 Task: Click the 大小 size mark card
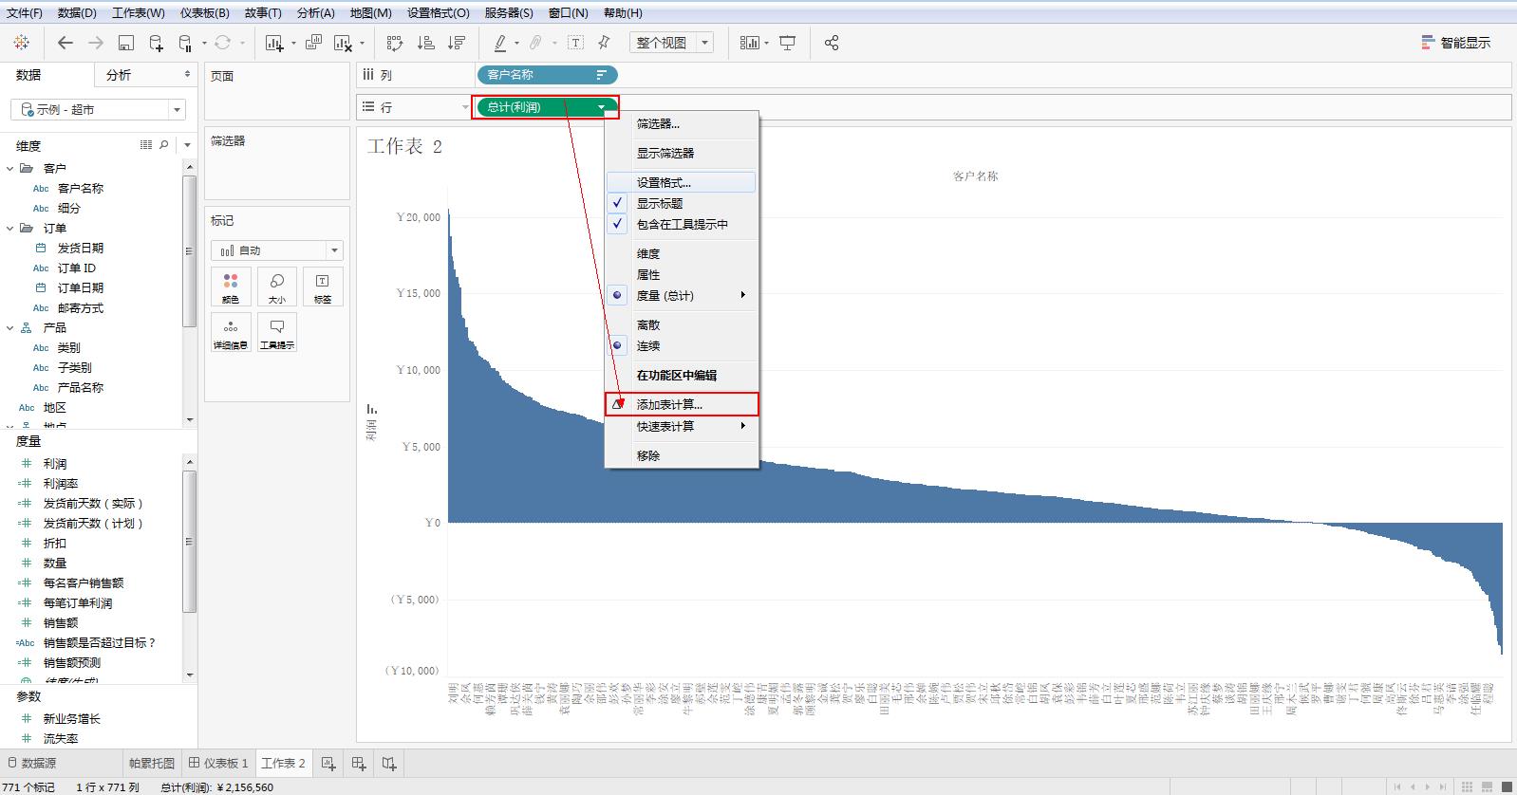277,287
